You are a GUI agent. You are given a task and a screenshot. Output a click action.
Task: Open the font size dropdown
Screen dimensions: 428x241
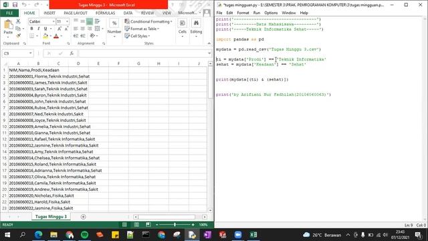point(67,21)
